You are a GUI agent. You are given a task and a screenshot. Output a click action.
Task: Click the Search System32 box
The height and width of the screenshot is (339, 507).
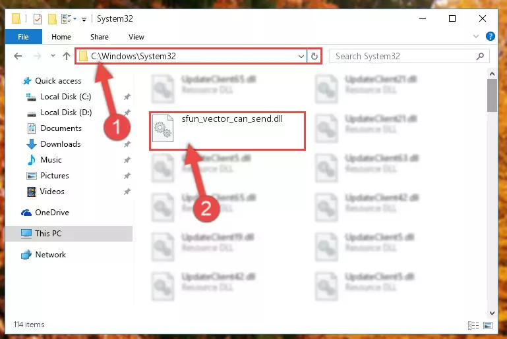[409, 56]
